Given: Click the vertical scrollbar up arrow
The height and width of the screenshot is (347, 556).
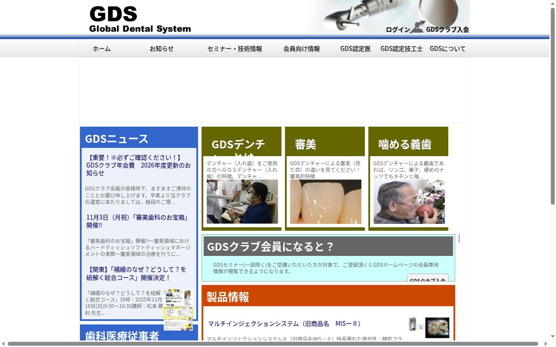Looking at the screenshot, I should coord(553,3).
